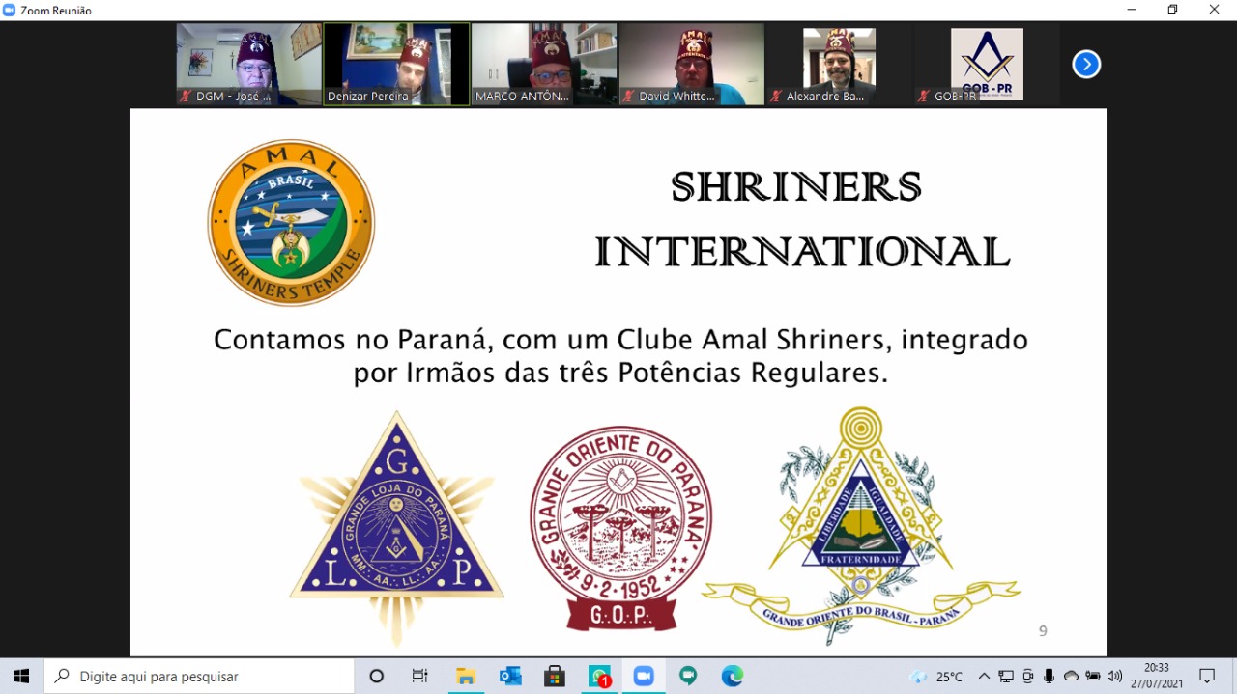Open weather widget showing 25°C
The width and height of the screenshot is (1237, 694).
click(x=936, y=677)
